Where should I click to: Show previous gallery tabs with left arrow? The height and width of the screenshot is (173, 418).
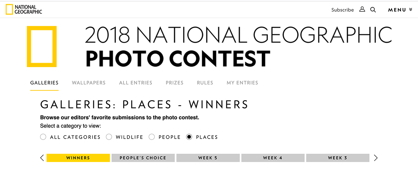pyautogui.click(x=42, y=158)
